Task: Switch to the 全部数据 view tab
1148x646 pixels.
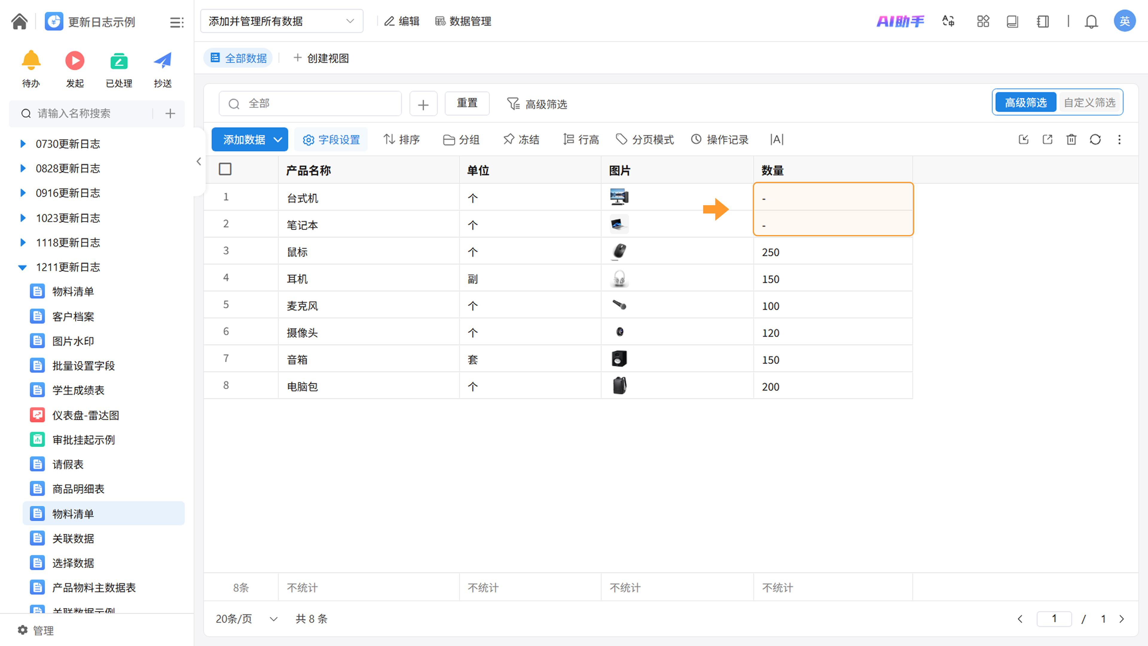Action: 239,58
